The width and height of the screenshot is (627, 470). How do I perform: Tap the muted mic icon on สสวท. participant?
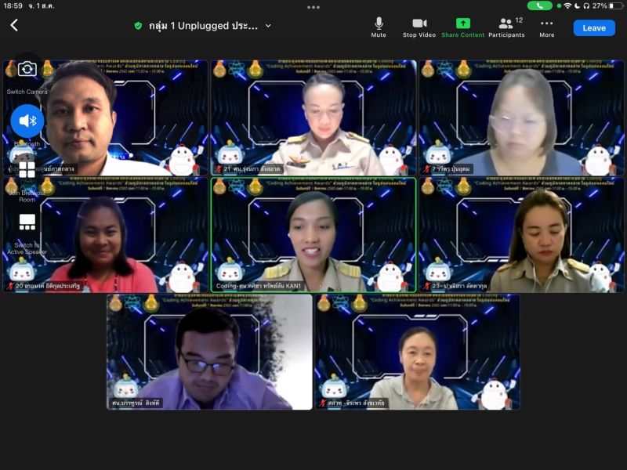(x=323, y=403)
